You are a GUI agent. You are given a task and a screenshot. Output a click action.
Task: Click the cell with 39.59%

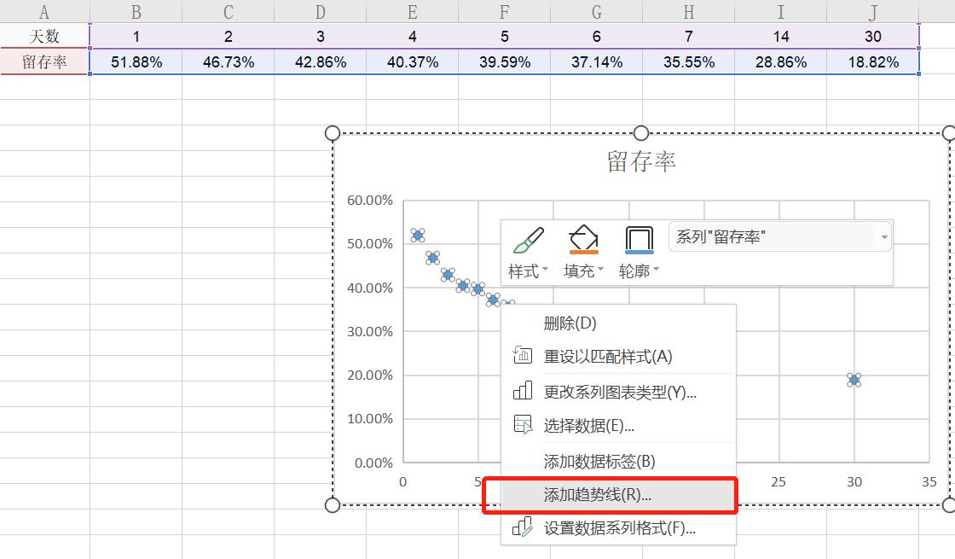click(x=504, y=62)
